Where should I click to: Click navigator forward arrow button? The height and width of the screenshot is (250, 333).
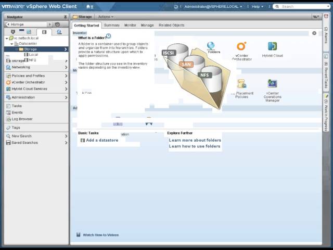tap(50, 24)
